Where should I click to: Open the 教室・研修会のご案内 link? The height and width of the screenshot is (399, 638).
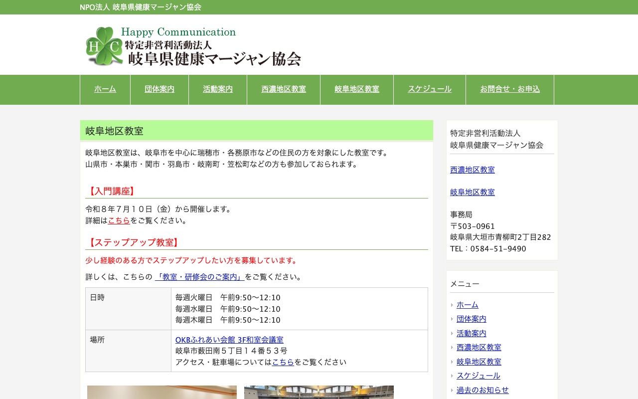point(199,277)
